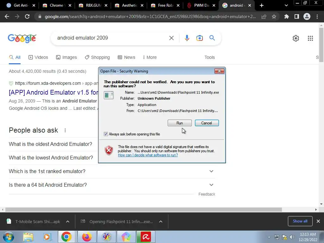The width and height of the screenshot is (324, 243).
Task: Launch Firefox from the taskbar
Action: tap(87, 237)
